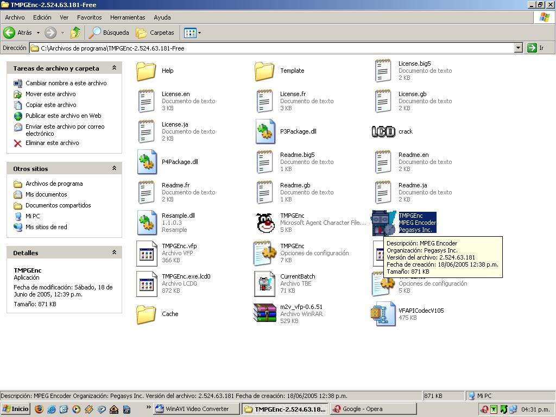Screen dimensions: 556x417
Task: Collapse the Otros sitios panel
Action: click(x=114, y=168)
